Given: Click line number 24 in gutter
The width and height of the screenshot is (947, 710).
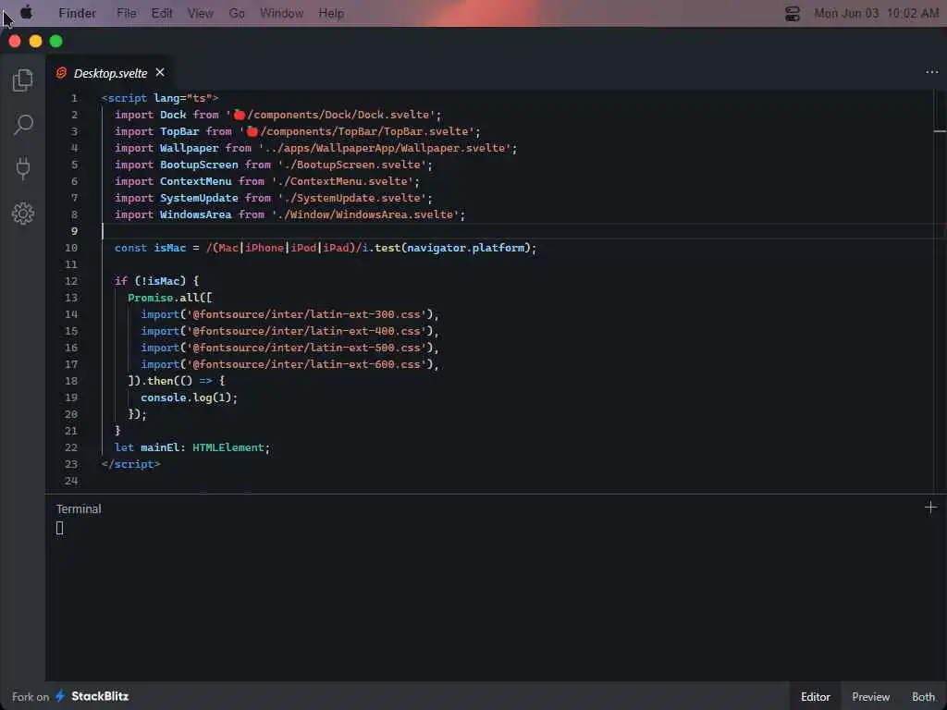Looking at the screenshot, I should pos(71,481).
